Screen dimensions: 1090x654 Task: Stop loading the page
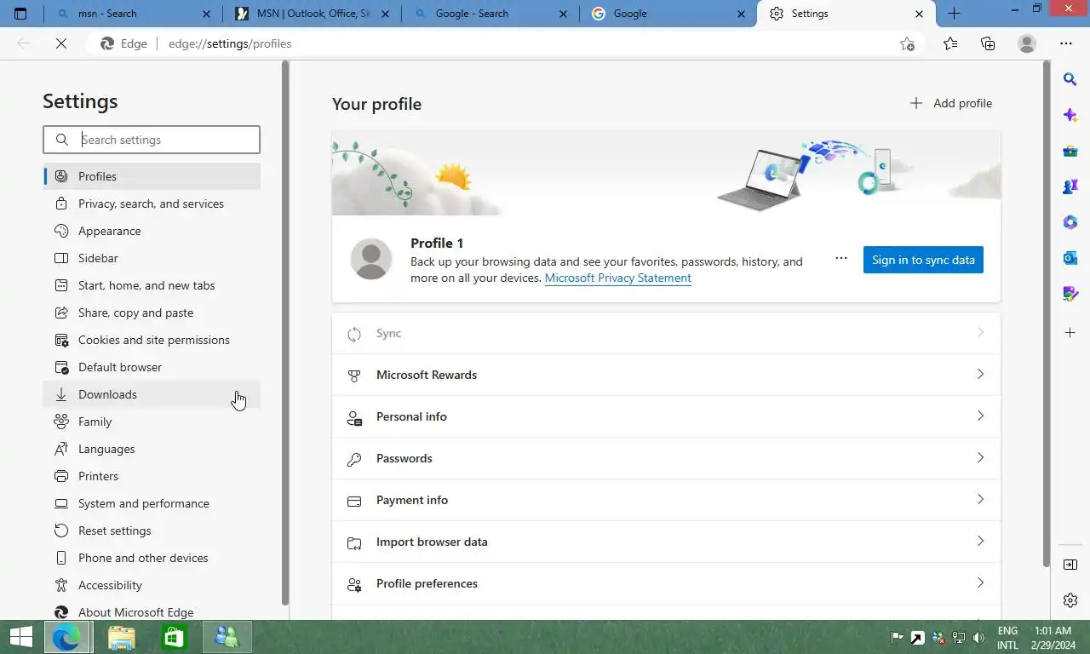pos(61,43)
